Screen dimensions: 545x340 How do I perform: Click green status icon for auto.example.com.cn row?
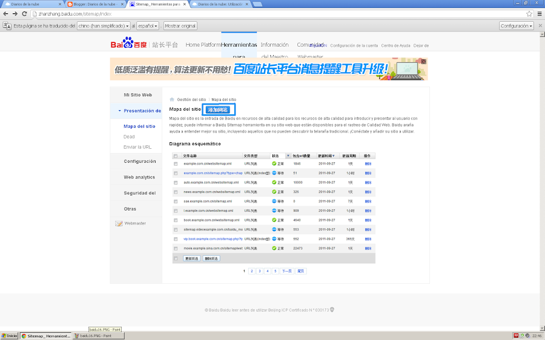(274, 182)
